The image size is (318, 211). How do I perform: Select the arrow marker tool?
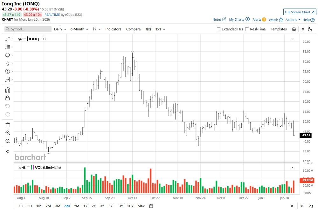(x=8, y=63)
